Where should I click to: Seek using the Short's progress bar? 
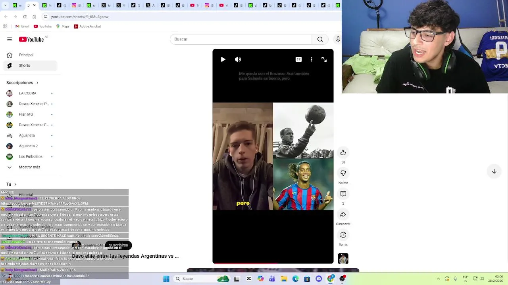[x=273, y=263]
